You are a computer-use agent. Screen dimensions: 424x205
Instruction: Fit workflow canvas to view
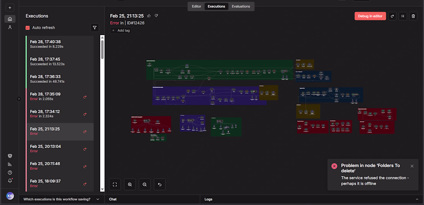click(114, 185)
